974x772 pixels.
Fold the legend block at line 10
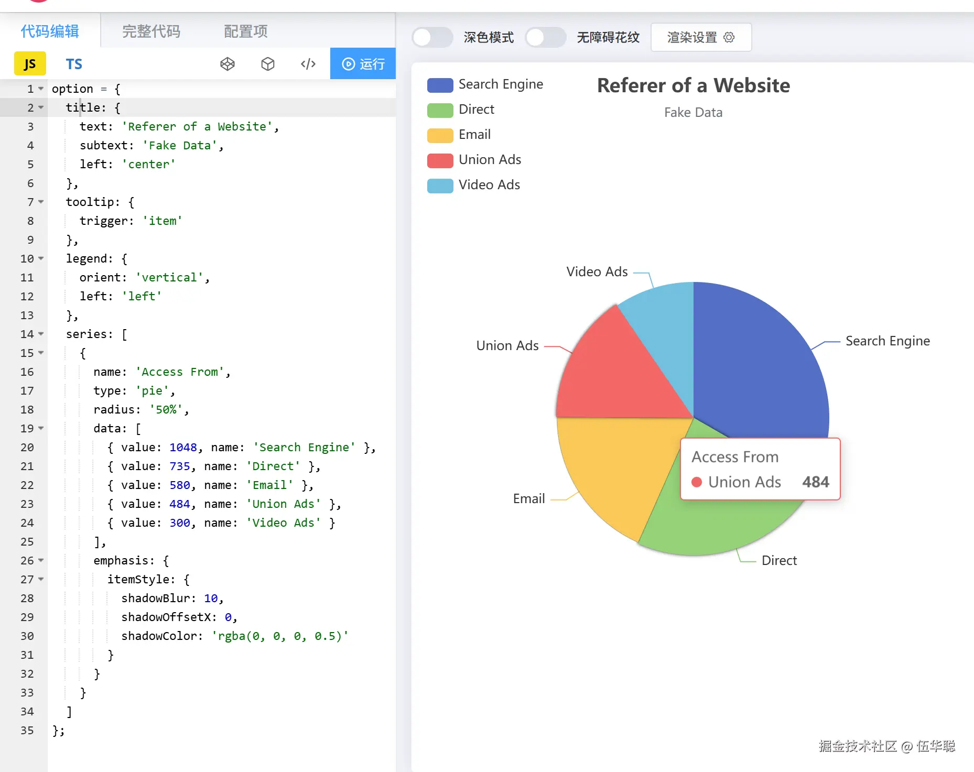click(x=41, y=258)
